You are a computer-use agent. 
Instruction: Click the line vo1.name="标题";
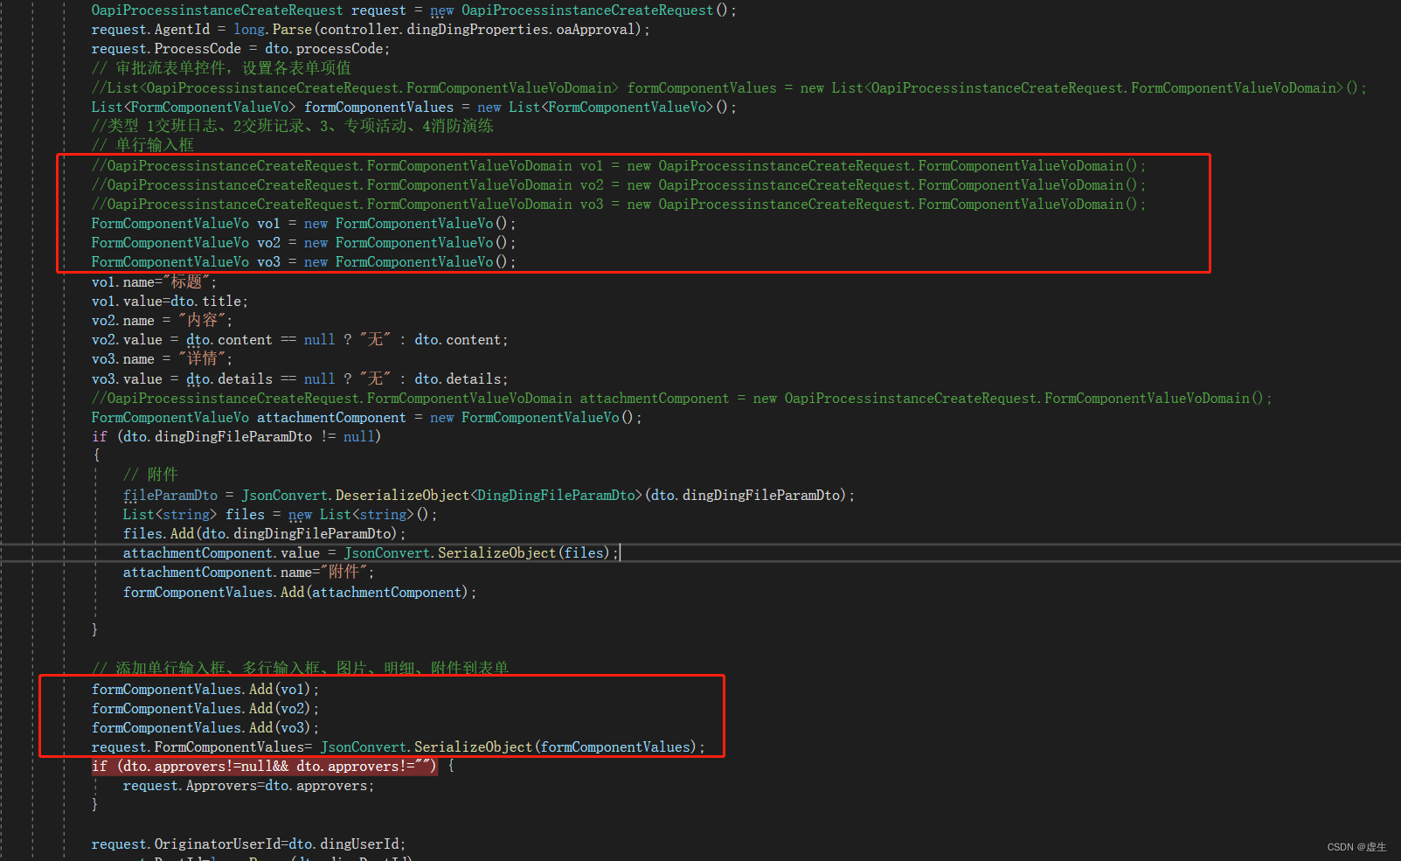[154, 281]
